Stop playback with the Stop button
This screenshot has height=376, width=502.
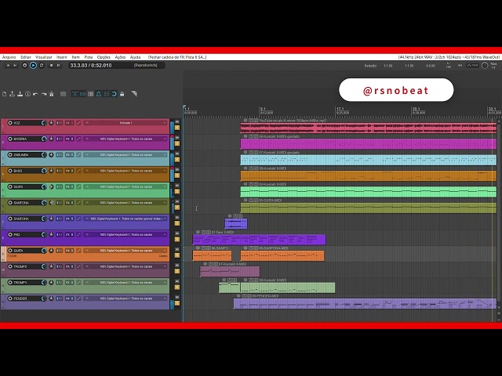click(x=51, y=65)
